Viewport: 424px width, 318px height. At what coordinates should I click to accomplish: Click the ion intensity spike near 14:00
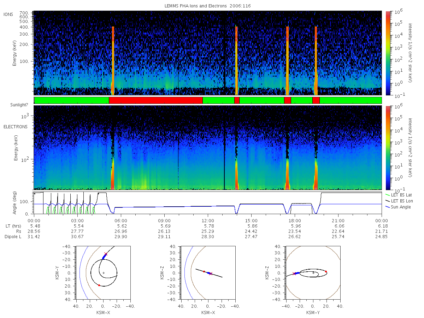[x=236, y=61]
